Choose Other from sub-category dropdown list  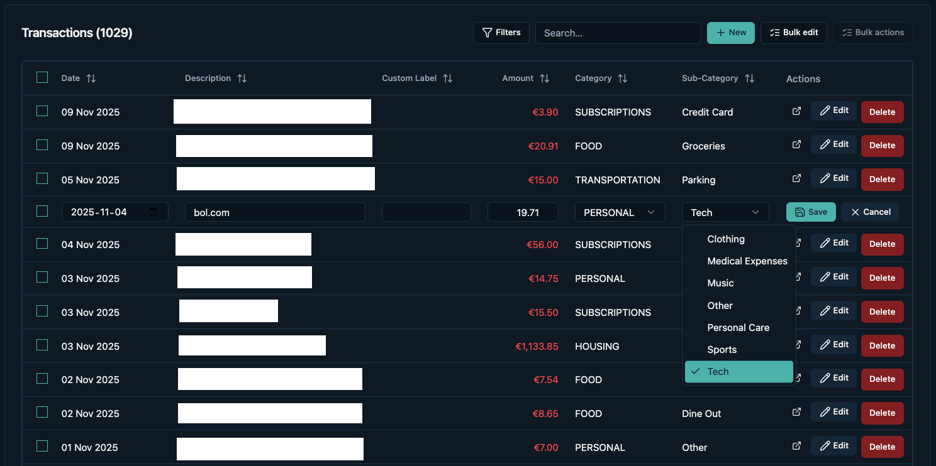[739, 306]
